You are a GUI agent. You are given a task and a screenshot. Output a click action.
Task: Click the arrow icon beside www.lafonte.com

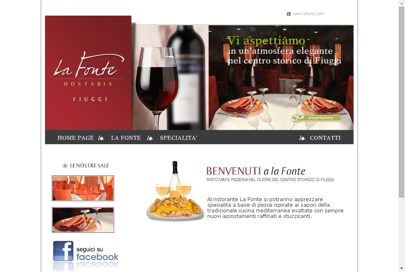[288, 14]
